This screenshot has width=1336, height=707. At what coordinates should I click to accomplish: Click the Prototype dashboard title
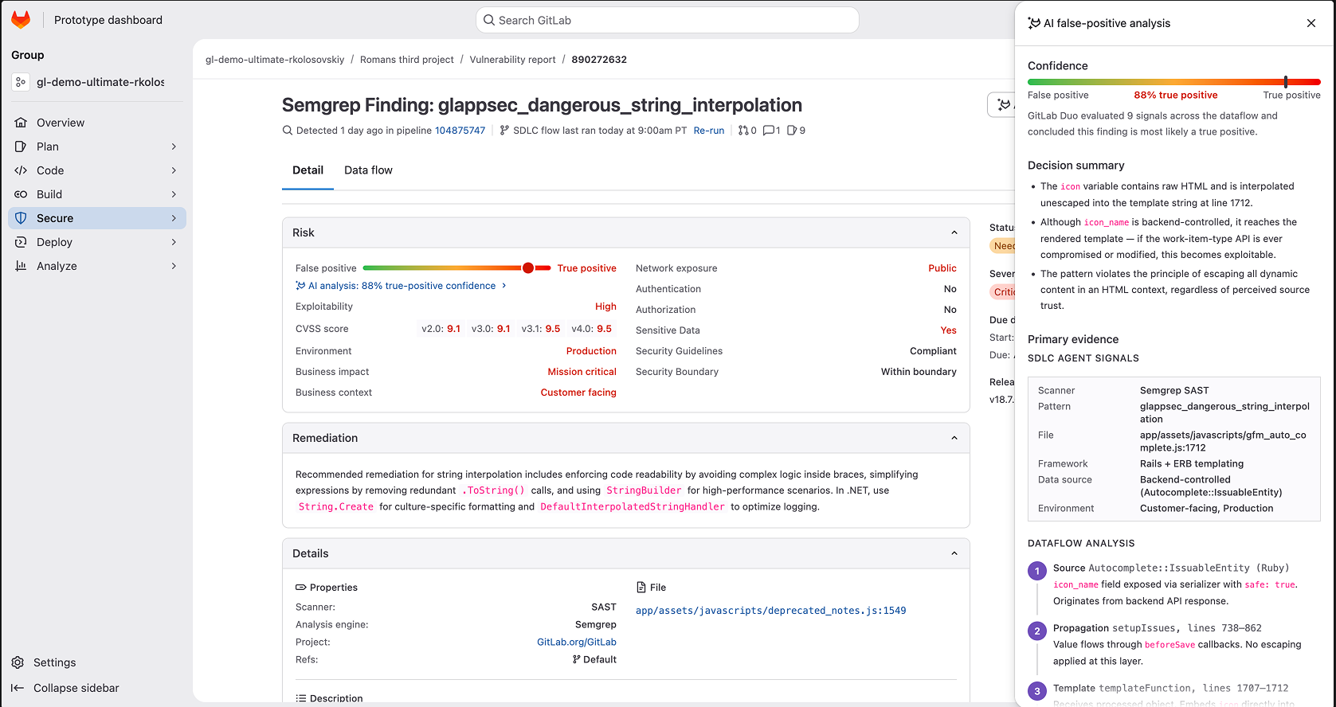pos(108,20)
